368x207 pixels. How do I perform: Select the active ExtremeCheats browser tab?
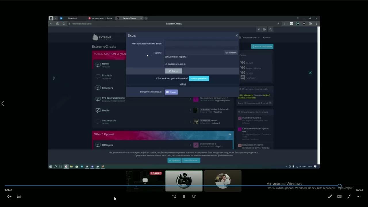click(x=129, y=18)
